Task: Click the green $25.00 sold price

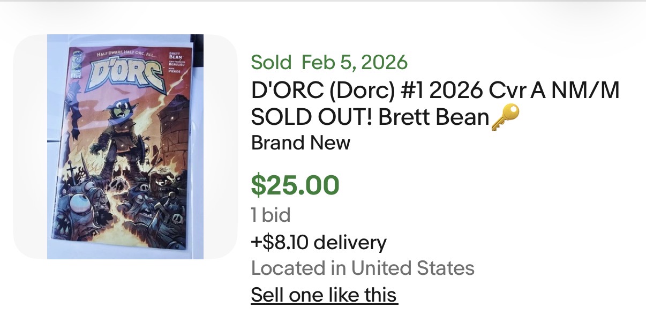Action: 295,185
